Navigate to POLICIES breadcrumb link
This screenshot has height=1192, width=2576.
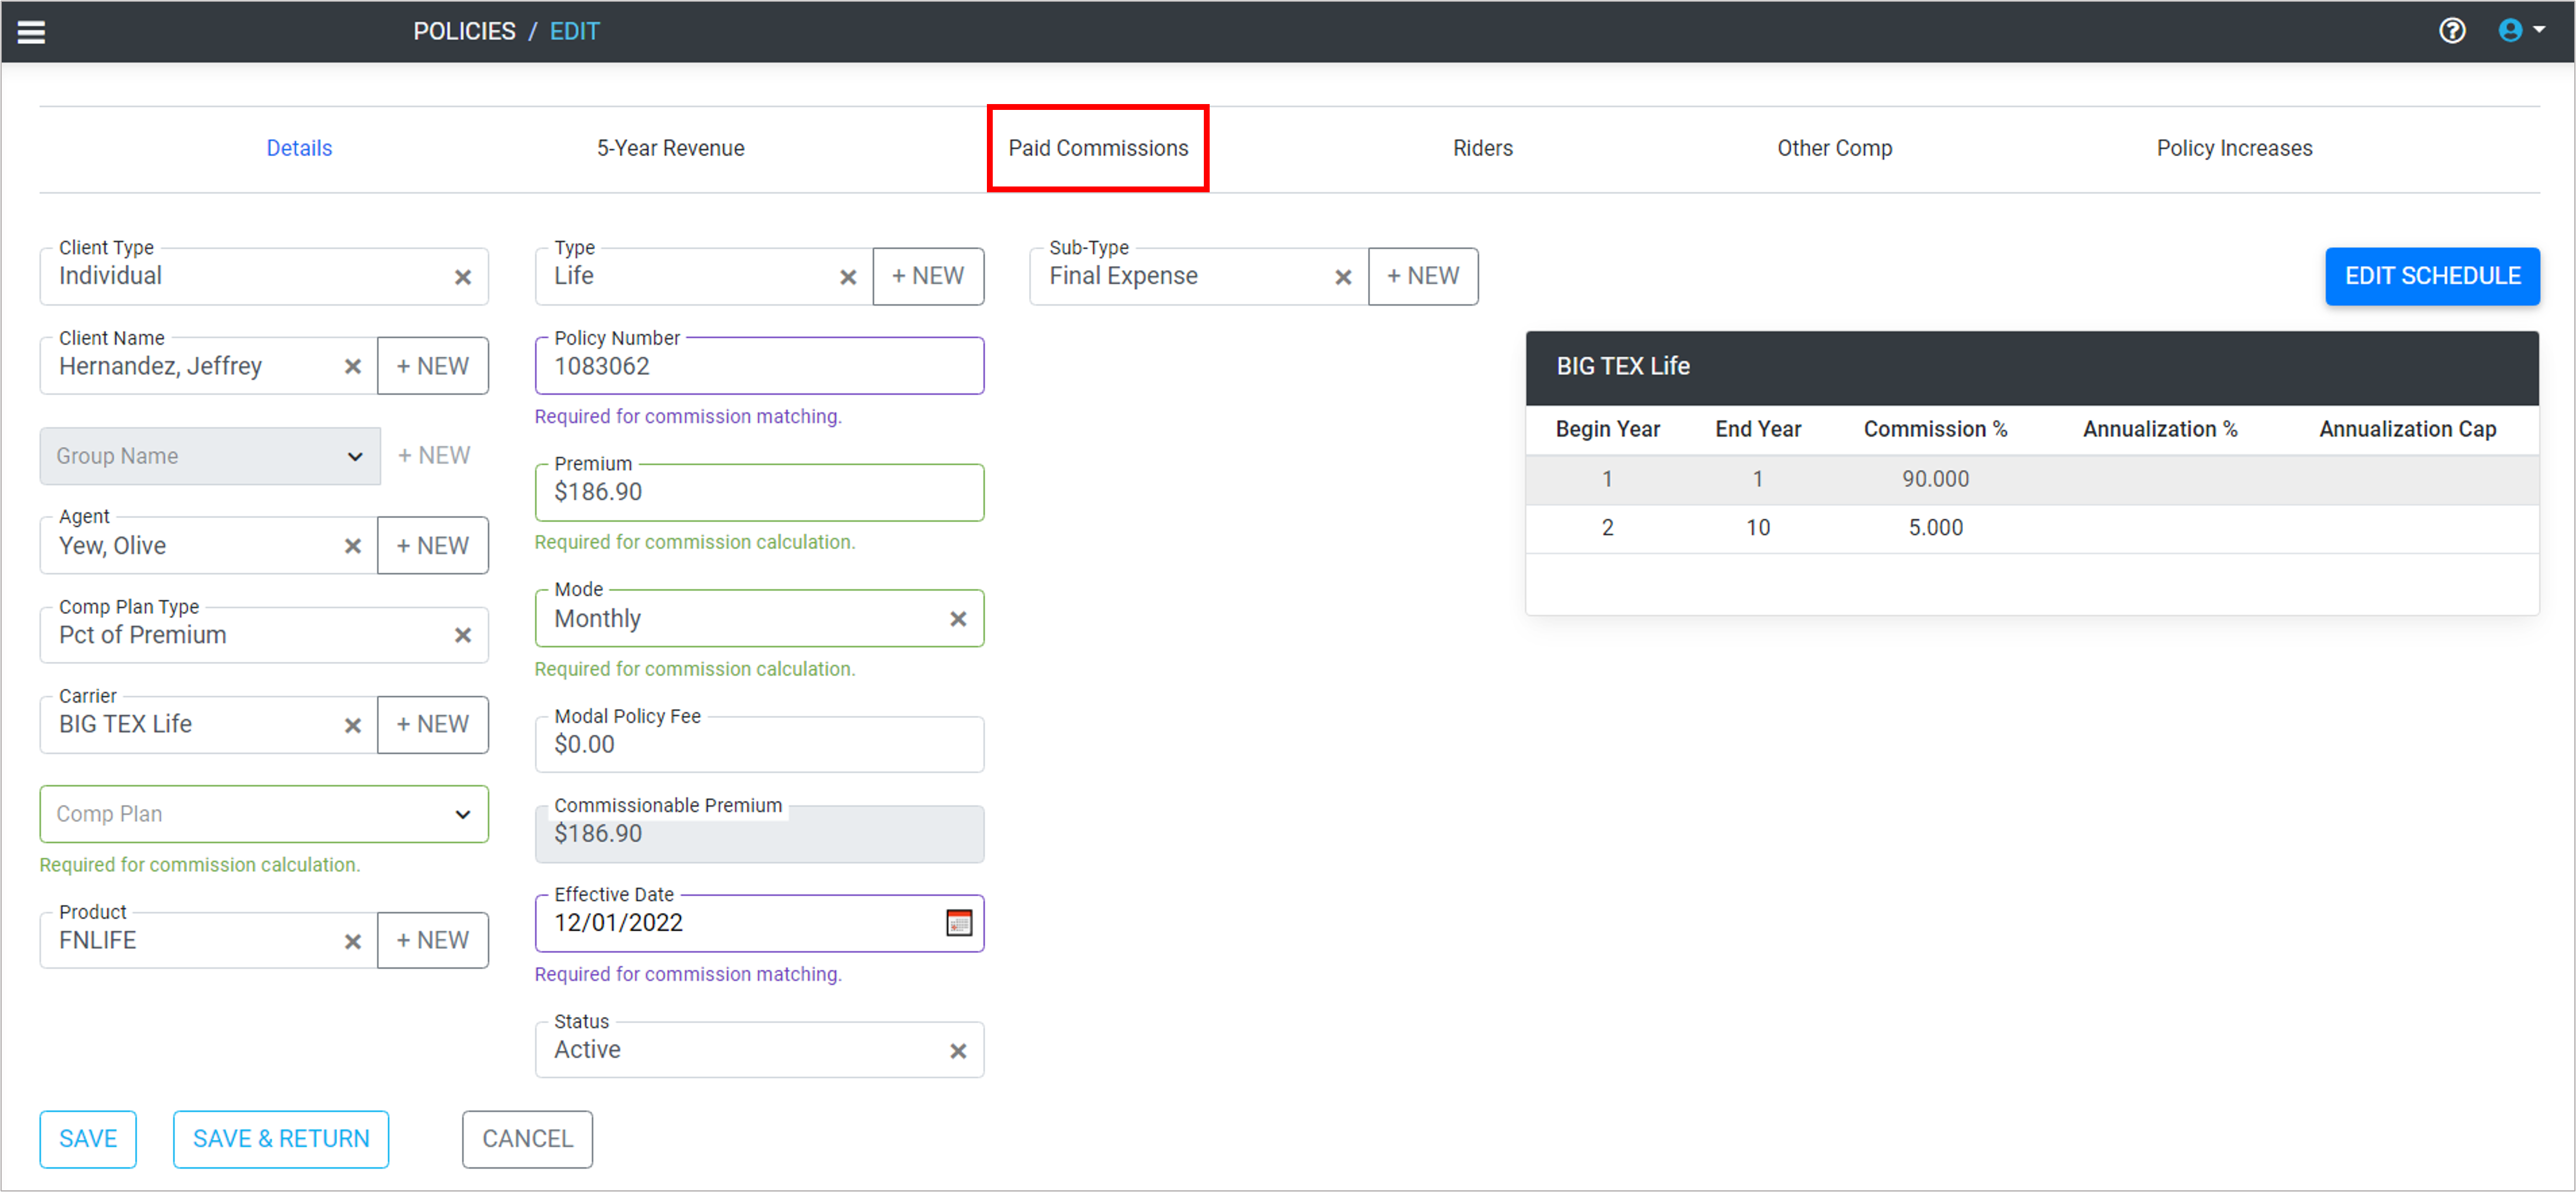click(x=464, y=31)
